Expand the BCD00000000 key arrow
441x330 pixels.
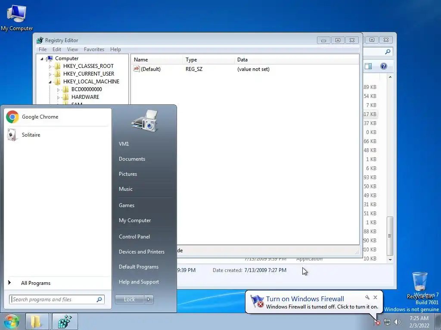[x=58, y=90]
